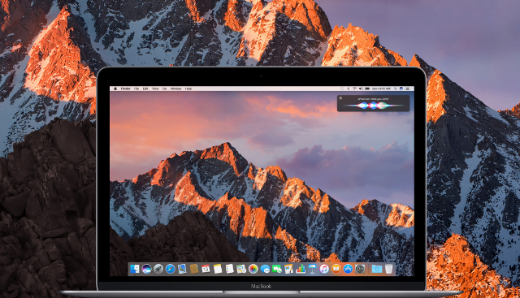This screenshot has width=520, height=298.
Task: Open Notification Center from menu bar
Action: [x=408, y=89]
